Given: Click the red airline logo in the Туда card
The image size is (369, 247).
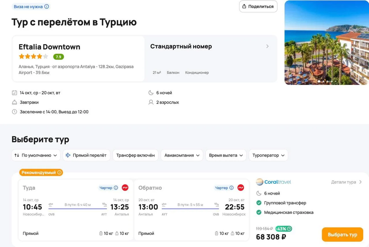Looking at the screenshot, I should click(x=125, y=188).
